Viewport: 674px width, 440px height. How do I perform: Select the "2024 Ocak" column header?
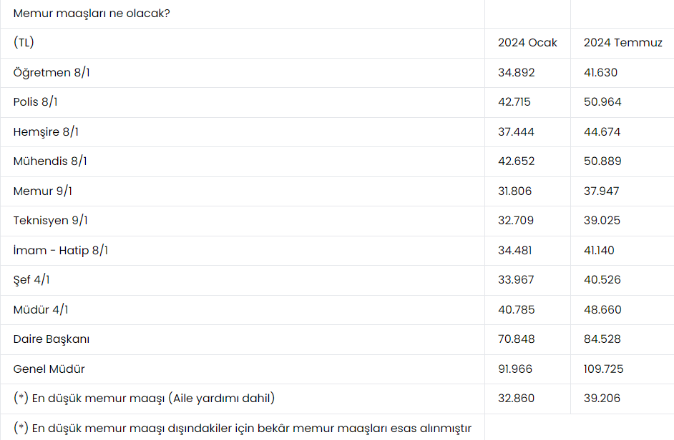click(x=527, y=43)
